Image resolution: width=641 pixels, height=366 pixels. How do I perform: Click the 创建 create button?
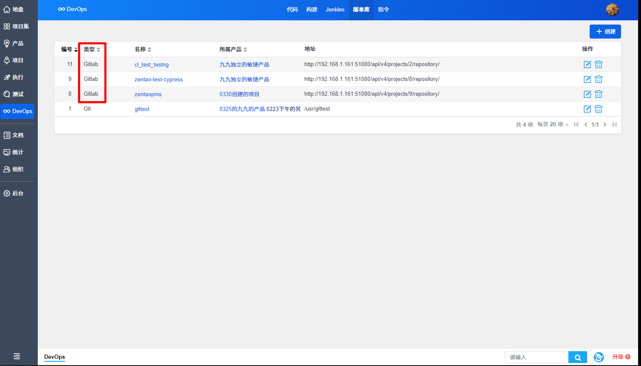605,31
